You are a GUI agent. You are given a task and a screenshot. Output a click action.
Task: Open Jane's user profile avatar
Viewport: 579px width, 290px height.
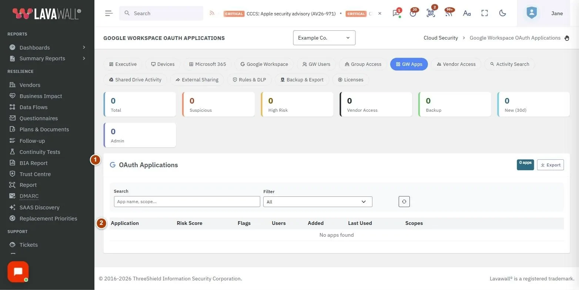[x=532, y=13]
